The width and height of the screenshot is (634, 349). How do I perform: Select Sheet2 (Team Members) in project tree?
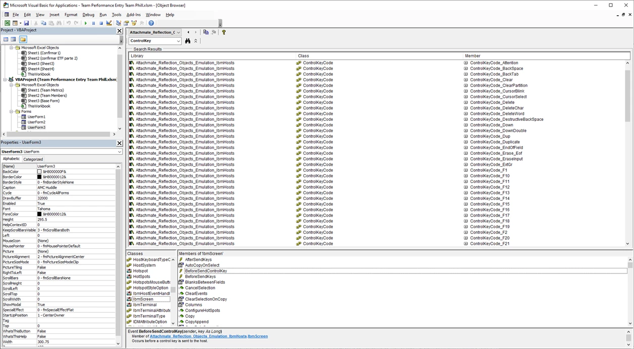pos(47,96)
